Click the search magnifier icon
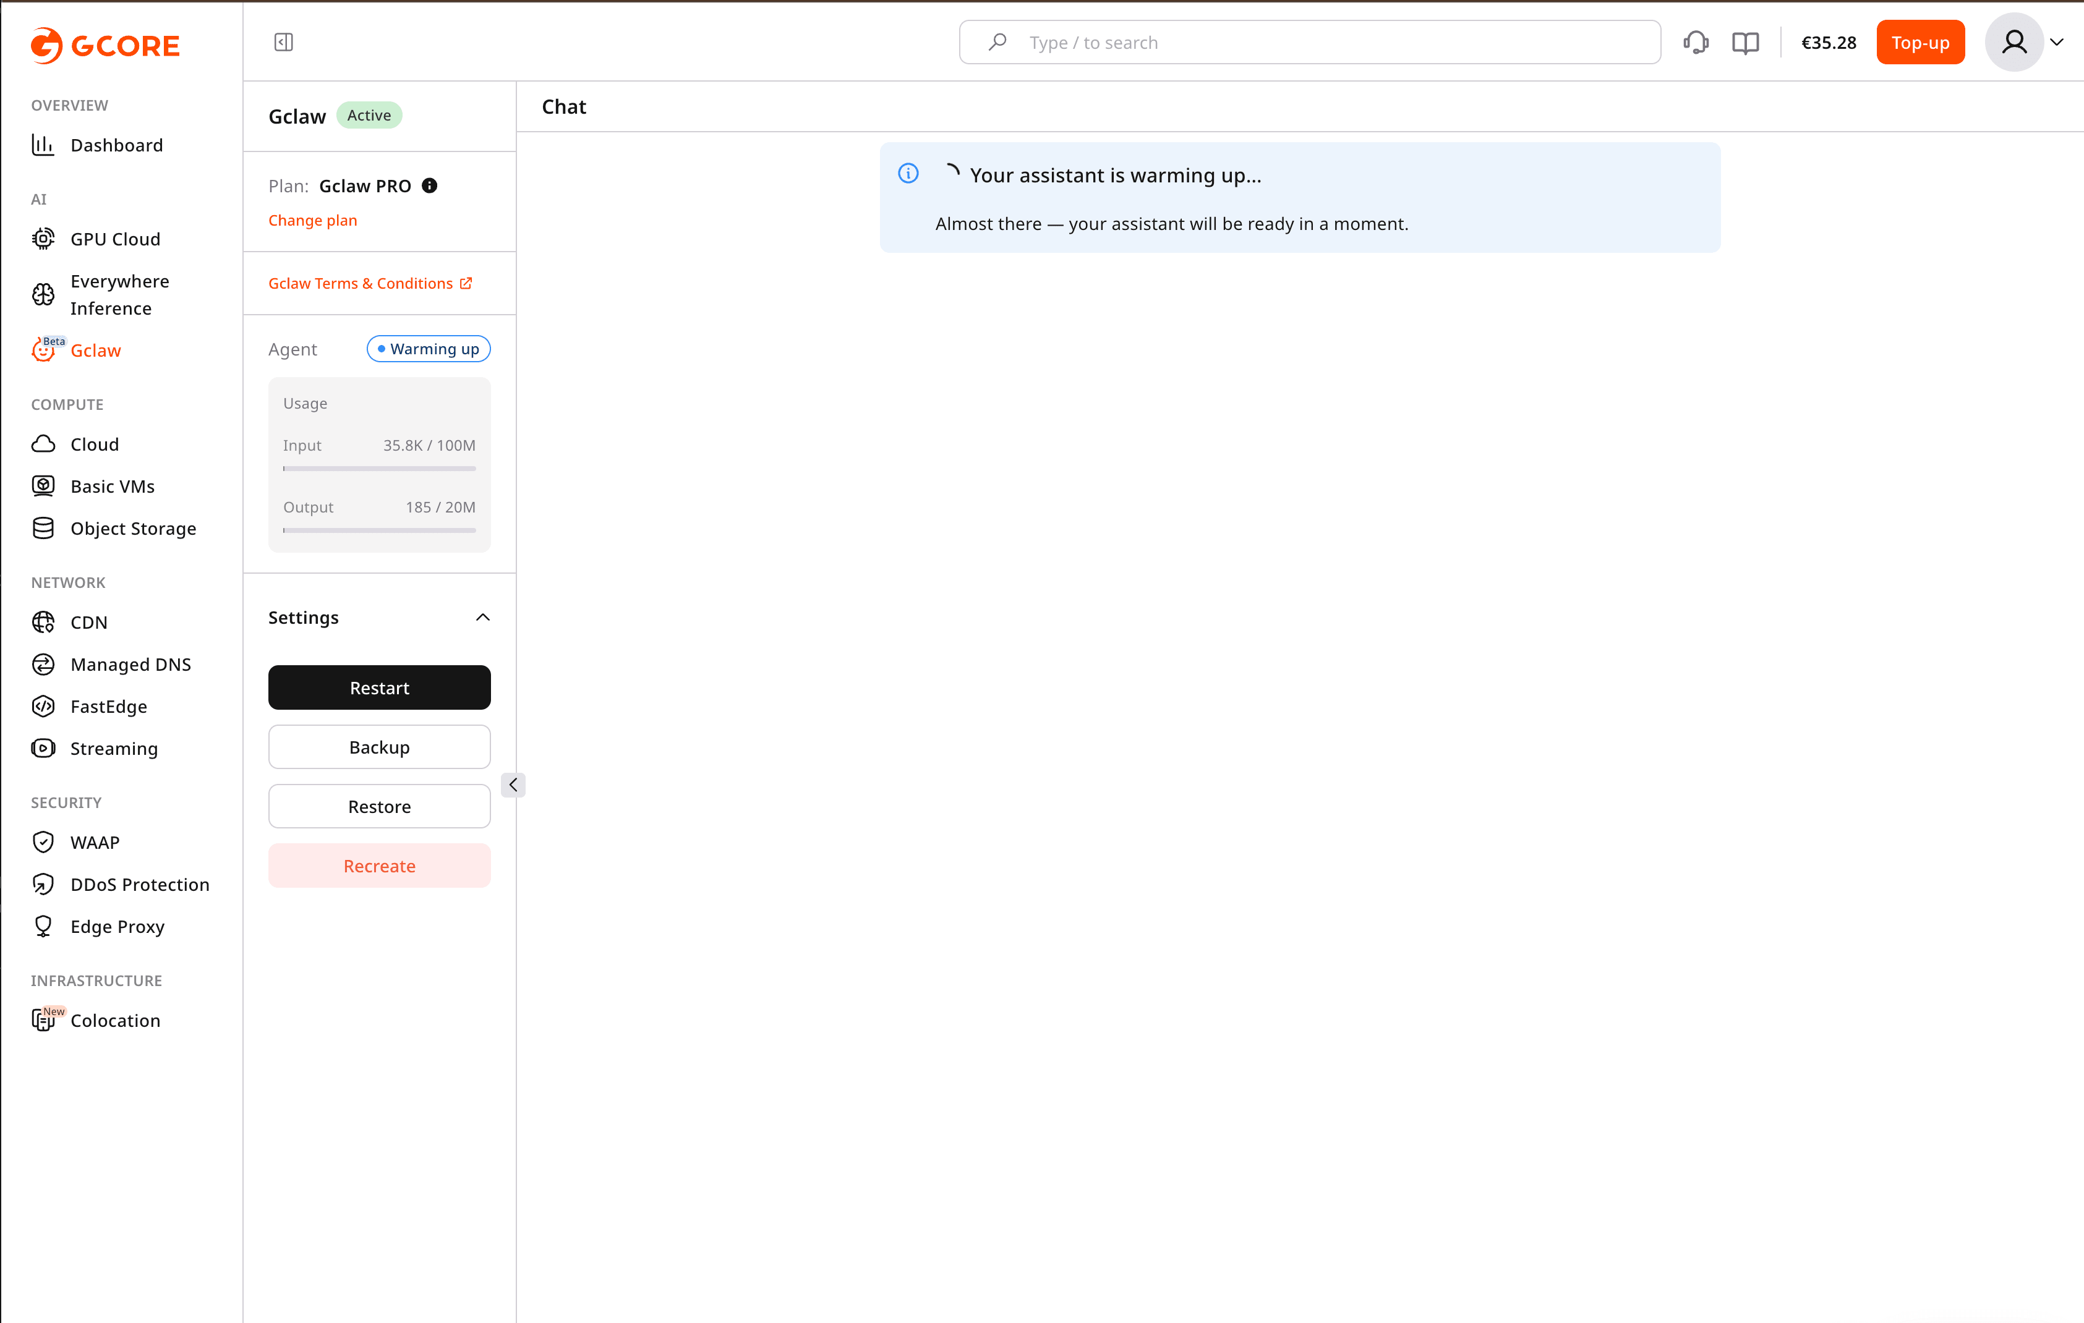The image size is (2084, 1323). click(997, 41)
